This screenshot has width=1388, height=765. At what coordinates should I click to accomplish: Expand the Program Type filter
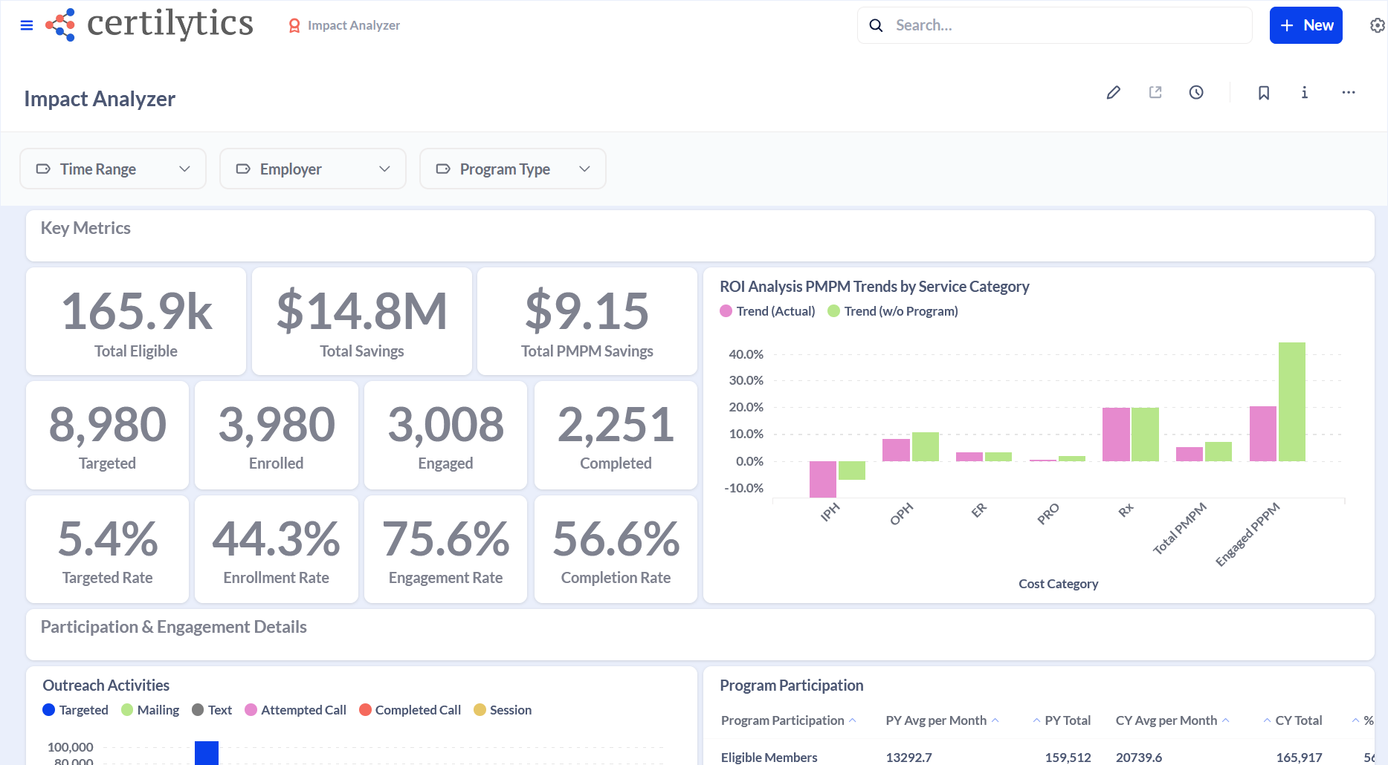pos(512,169)
